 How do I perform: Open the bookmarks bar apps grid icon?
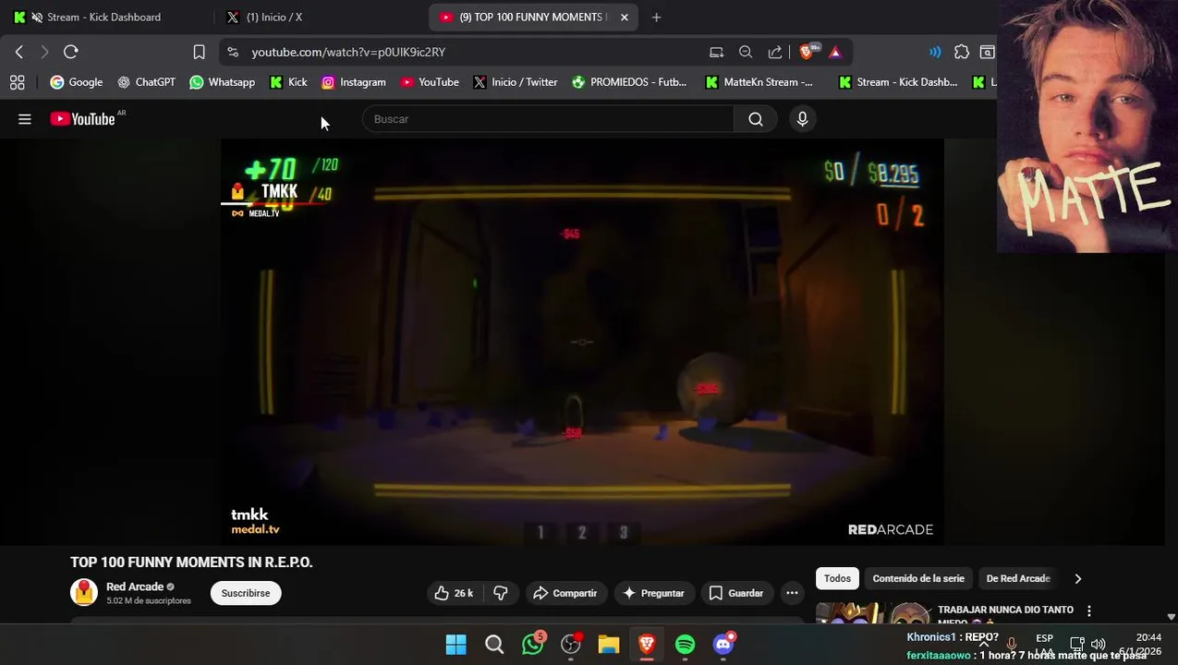pyautogui.click(x=18, y=82)
